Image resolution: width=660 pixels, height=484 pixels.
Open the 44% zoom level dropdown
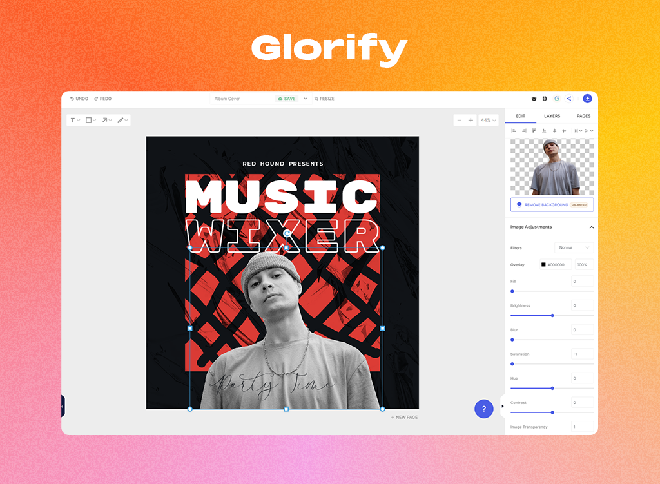[x=489, y=121]
